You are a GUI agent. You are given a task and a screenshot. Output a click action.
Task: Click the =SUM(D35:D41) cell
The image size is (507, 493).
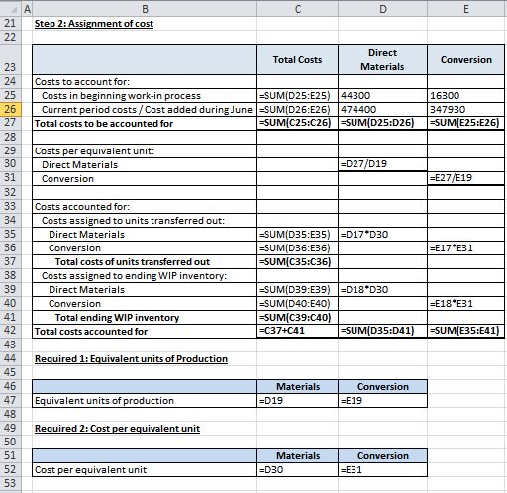click(x=382, y=331)
